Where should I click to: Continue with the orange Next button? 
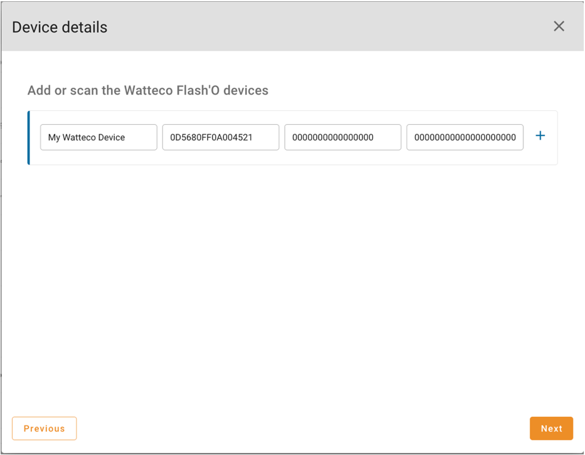(x=551, y=429)
